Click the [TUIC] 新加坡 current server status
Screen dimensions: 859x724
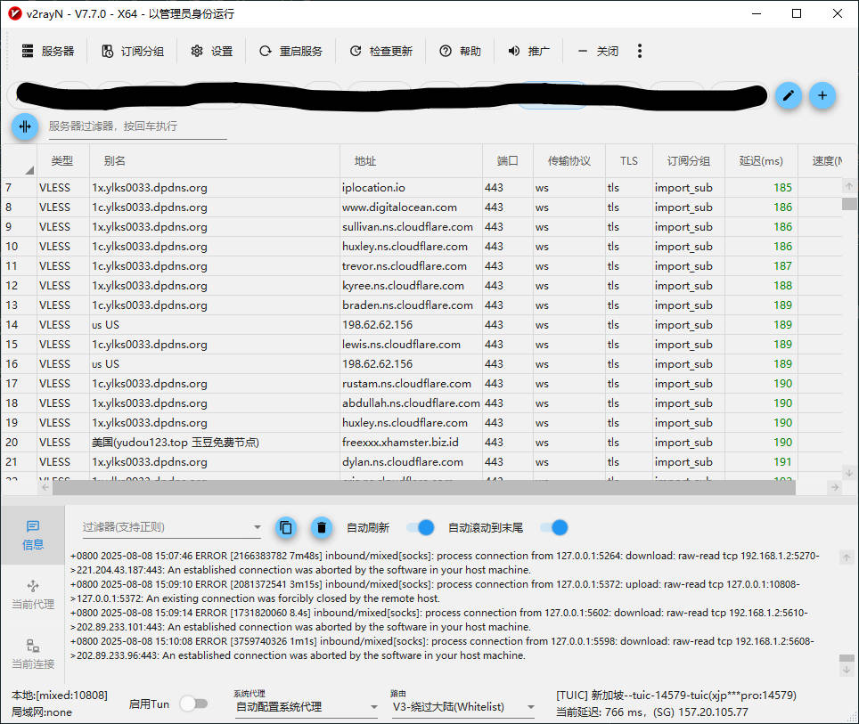pyautogui.click(x=676, y=696)
